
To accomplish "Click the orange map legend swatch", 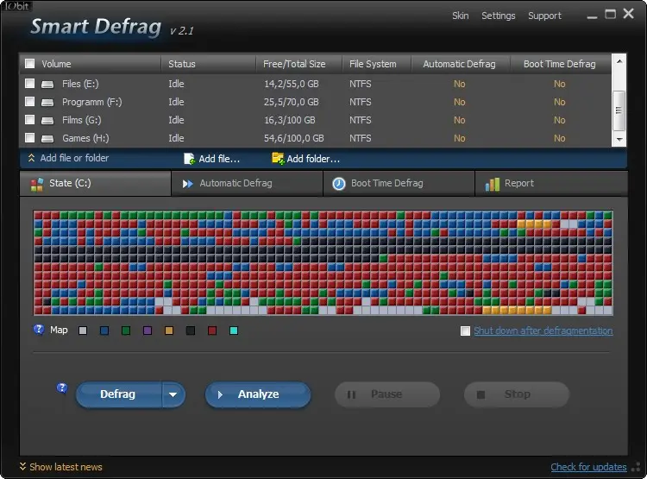I will pos(169,331).
